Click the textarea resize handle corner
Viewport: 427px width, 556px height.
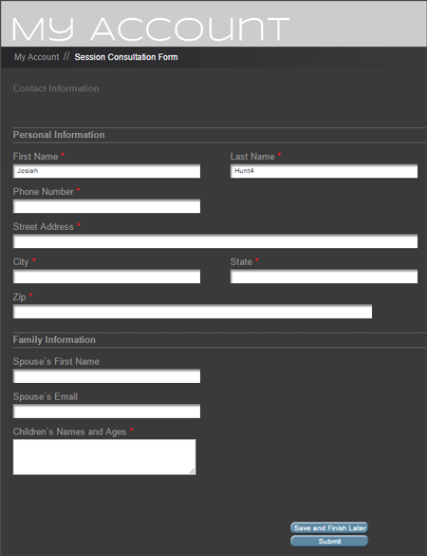click(x=193, y=470)
